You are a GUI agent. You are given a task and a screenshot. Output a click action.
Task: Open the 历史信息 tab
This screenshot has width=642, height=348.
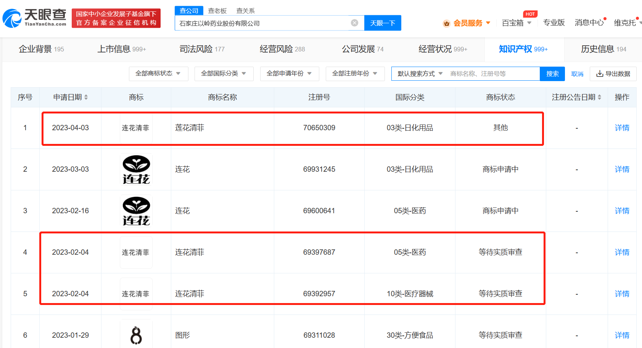[603, 49]
